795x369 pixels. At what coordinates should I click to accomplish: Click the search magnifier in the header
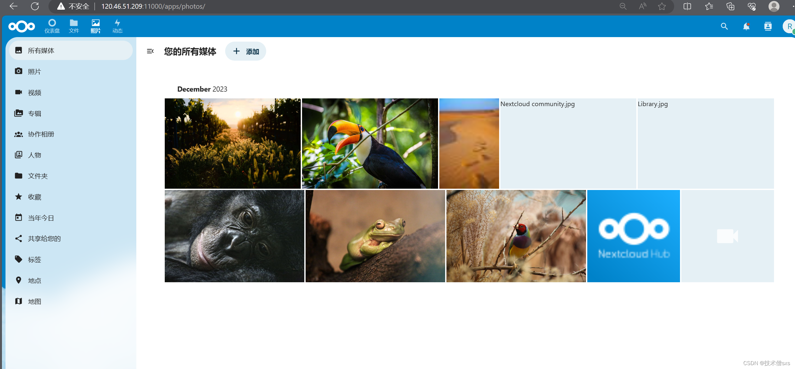[x=724, y=26]
